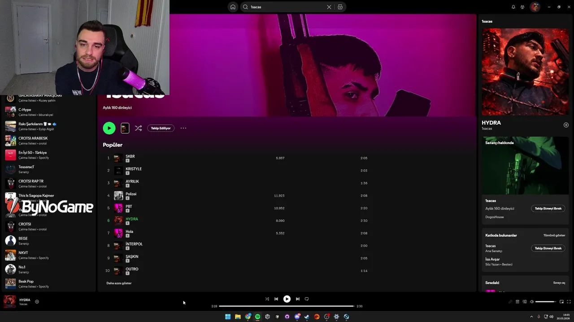Toggle shuffle in the player bar
This screenshot has height=322, width=574.
[267, 299]
